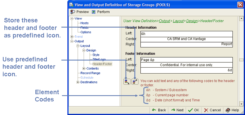Select Options in the tree
Viewport: 245px width, 115px height.
click(86, 32)
